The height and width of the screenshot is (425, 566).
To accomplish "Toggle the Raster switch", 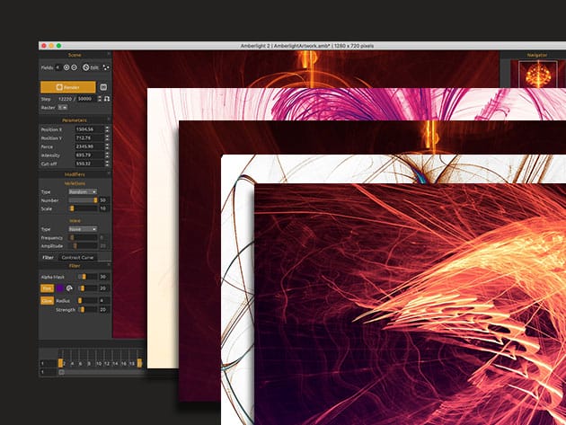I will point(62,107).
